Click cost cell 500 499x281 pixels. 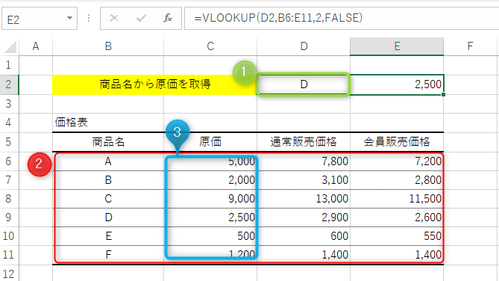click(210, 236)
